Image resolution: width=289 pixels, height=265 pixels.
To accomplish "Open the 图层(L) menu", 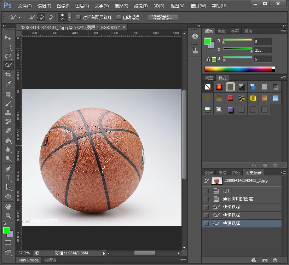I will pos(82,6).
